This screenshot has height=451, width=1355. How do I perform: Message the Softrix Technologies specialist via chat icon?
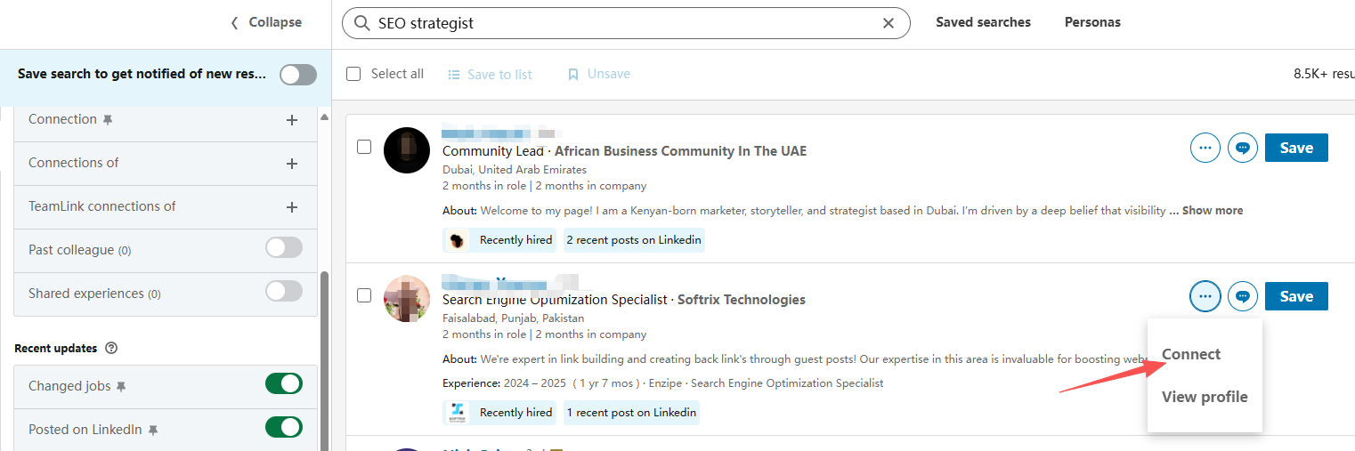[1243, 296]
